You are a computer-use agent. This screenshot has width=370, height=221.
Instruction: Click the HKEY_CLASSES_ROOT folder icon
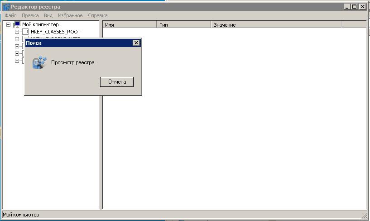tap(25, 32)
